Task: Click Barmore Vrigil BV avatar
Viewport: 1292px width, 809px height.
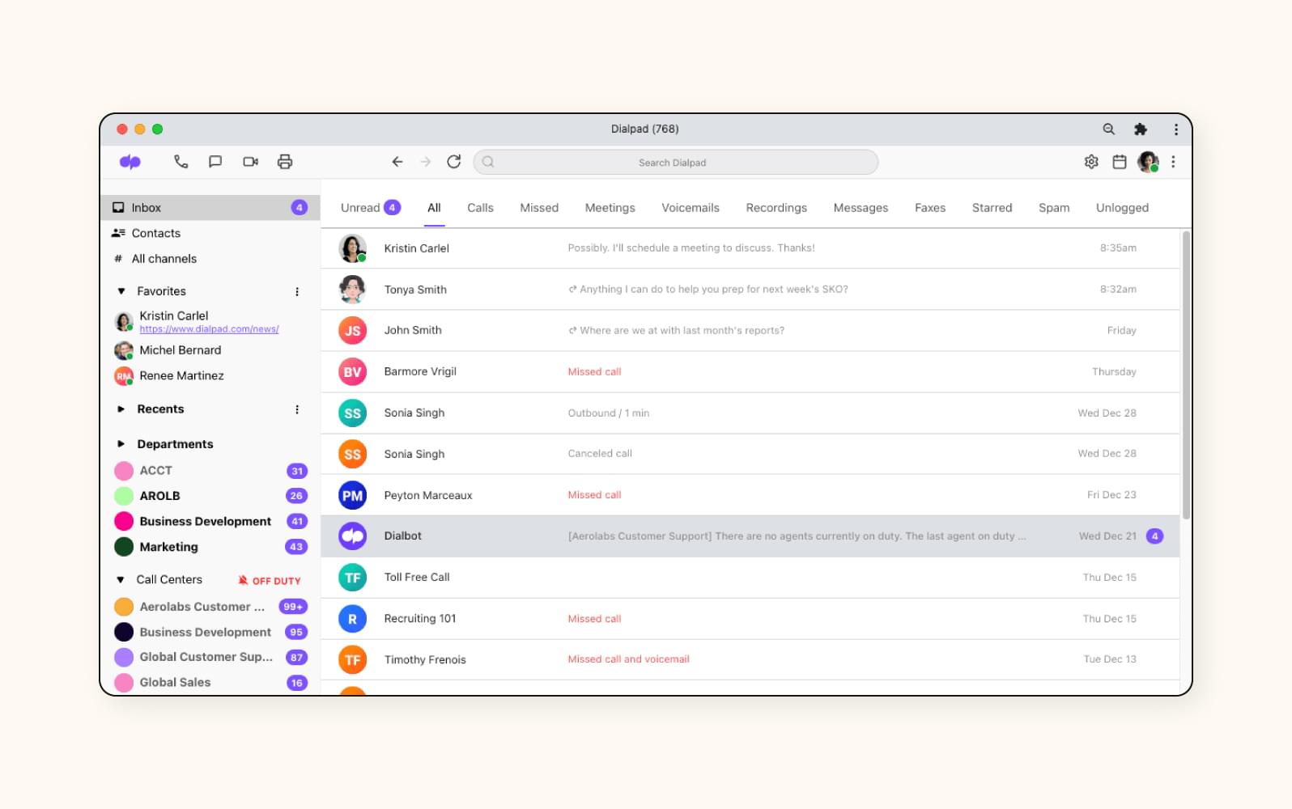Action: [352, 372]
